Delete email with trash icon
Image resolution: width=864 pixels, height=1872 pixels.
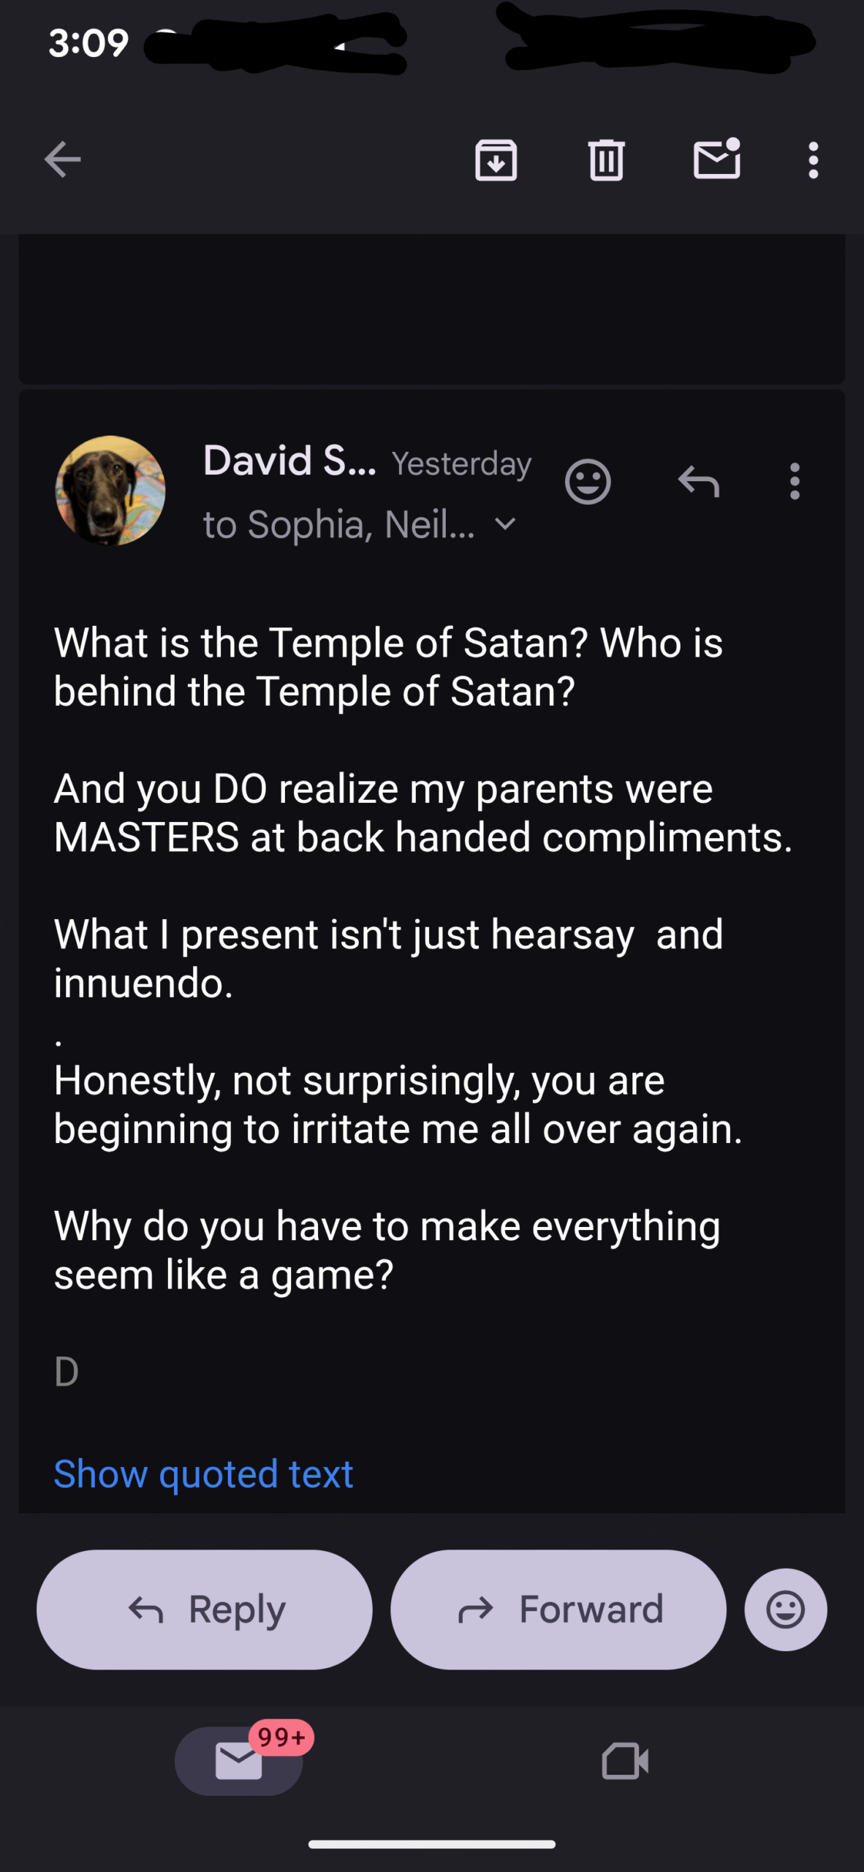point(606,159)
